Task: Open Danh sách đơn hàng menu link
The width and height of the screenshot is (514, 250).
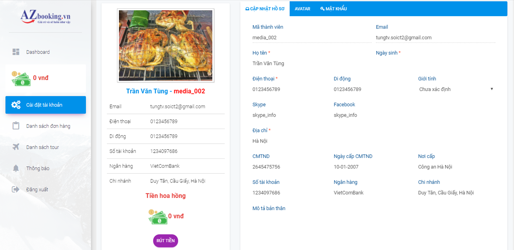Action: click(48, 126)
